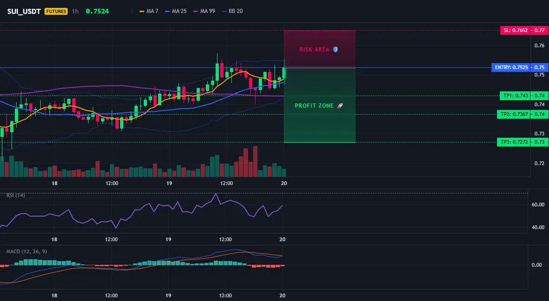This screenshot has height=301, width=549.
Task: Click the 0.00 MACD axis value
Action: point(537,265)
